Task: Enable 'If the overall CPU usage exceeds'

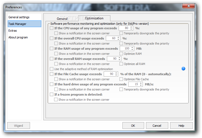Action: coord(51,38)
